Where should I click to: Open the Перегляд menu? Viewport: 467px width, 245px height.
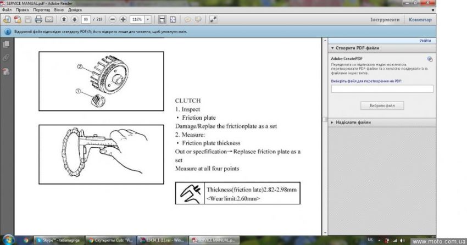[41, 10]
